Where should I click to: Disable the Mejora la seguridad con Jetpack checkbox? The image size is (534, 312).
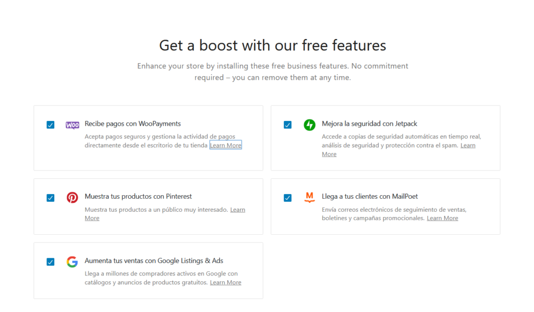pyautogui.click(x=287, y=125)
